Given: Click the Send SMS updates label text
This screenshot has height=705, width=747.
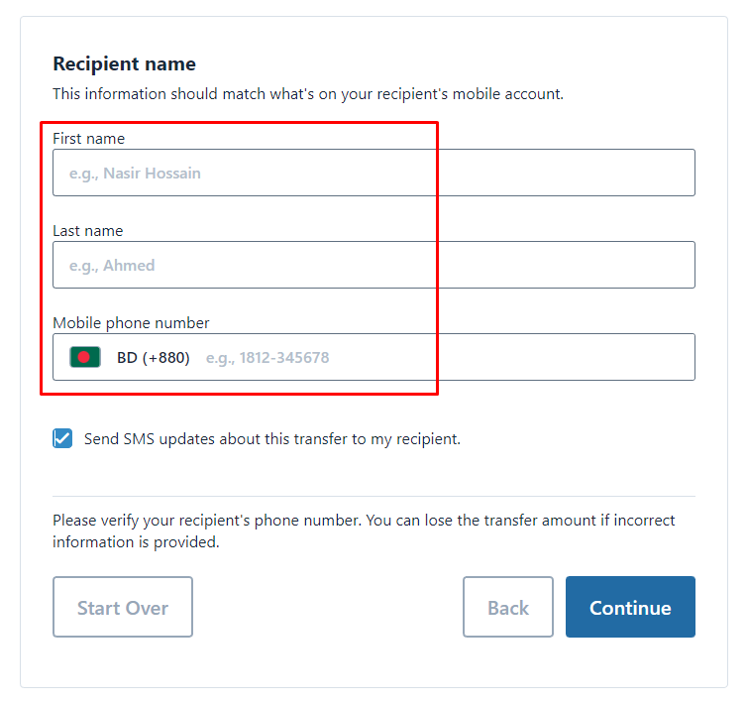Looking at the screenshot, I should coord(272,439).
